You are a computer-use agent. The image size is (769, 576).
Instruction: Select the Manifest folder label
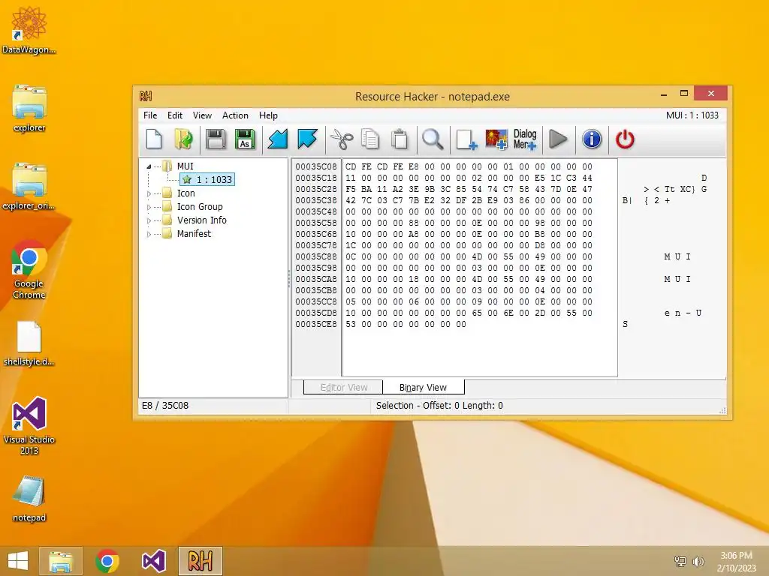(194, 234)
